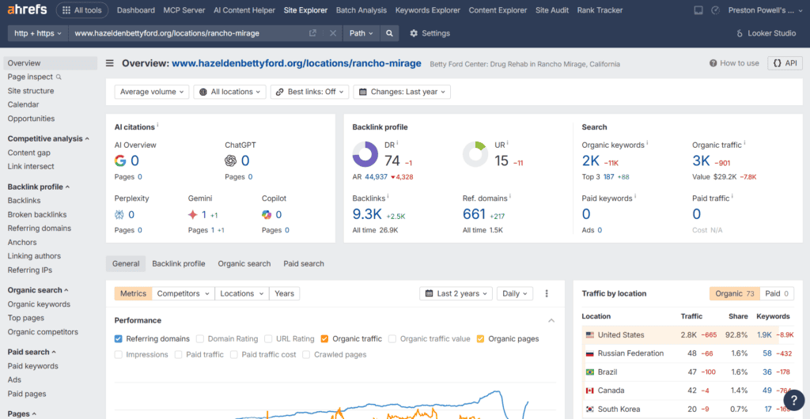Click the Google AI Overview icon
Viewport: 810px width, 419px height.
click(x=120, y=161)
